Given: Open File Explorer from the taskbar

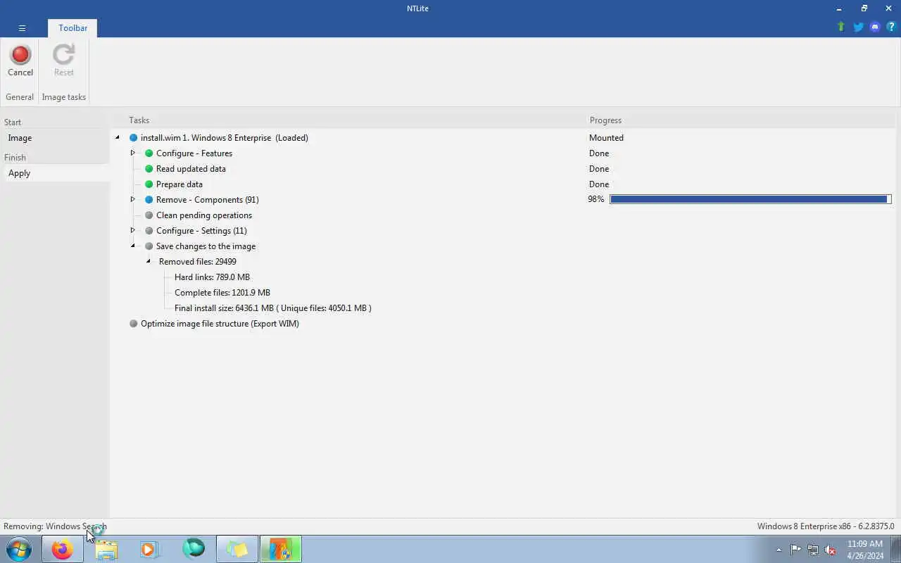Looking at the screenshot, I should 106,549.
